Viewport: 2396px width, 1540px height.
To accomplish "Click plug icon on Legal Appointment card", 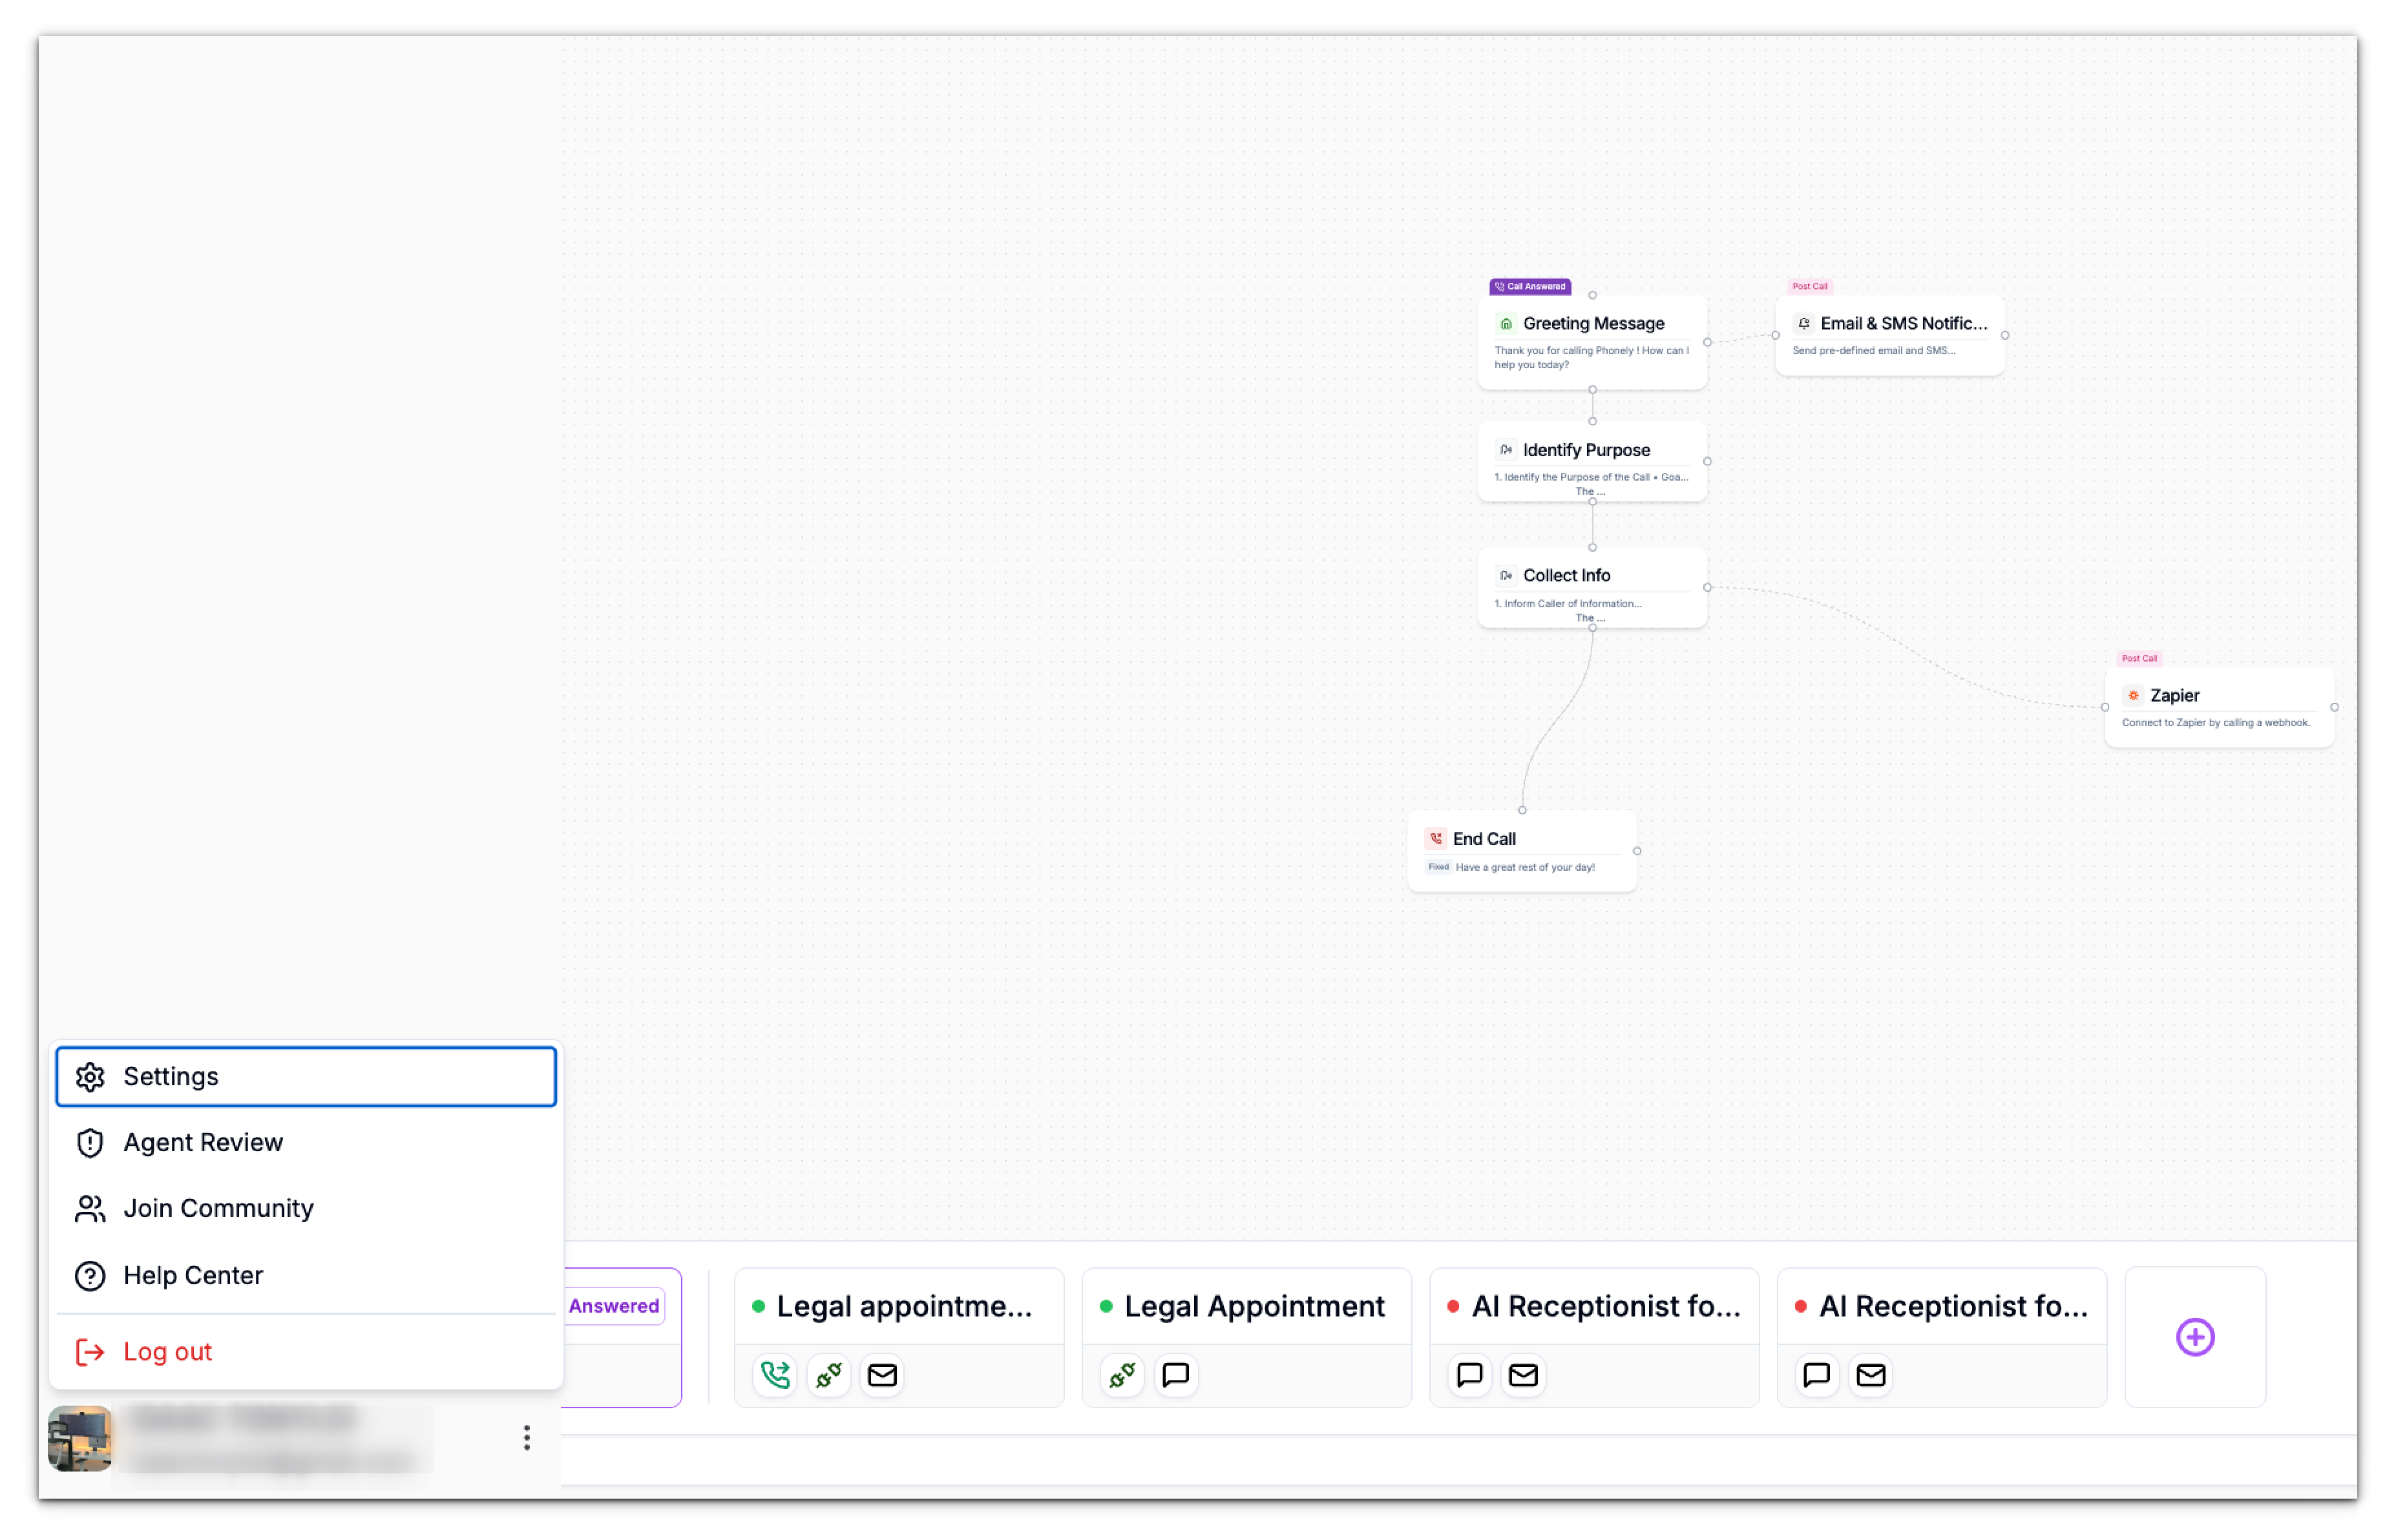I will [x=1122, y=1375].
